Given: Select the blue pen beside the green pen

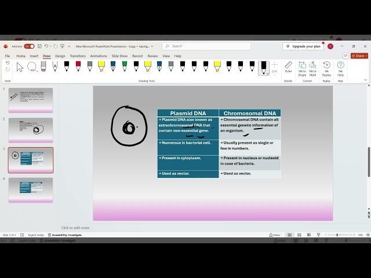Looking at the screenshot, I should [113, 66].
